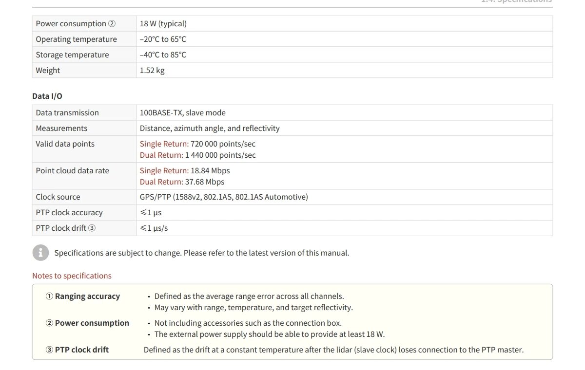Click the "18 W (typical)" power value
The image size is (585, 370).
163,23
